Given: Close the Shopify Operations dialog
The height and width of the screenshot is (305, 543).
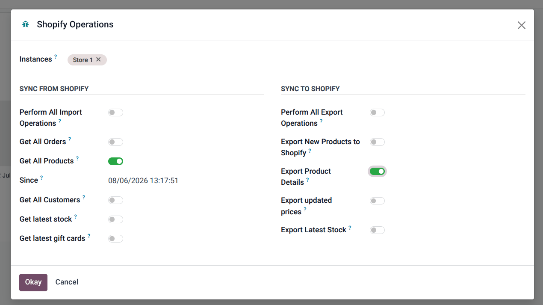Looking at the screenshot, I should 521,25.
